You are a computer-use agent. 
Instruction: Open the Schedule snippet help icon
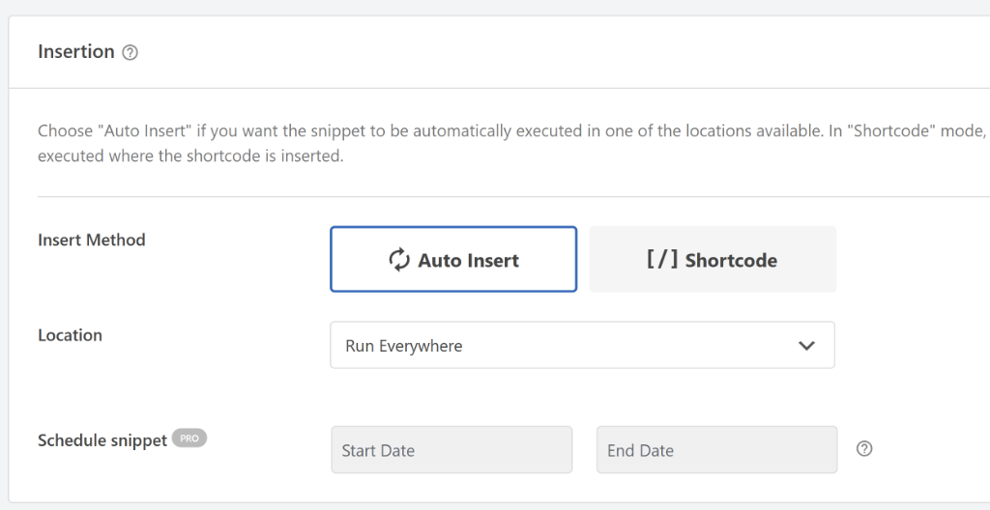[864, 449]
